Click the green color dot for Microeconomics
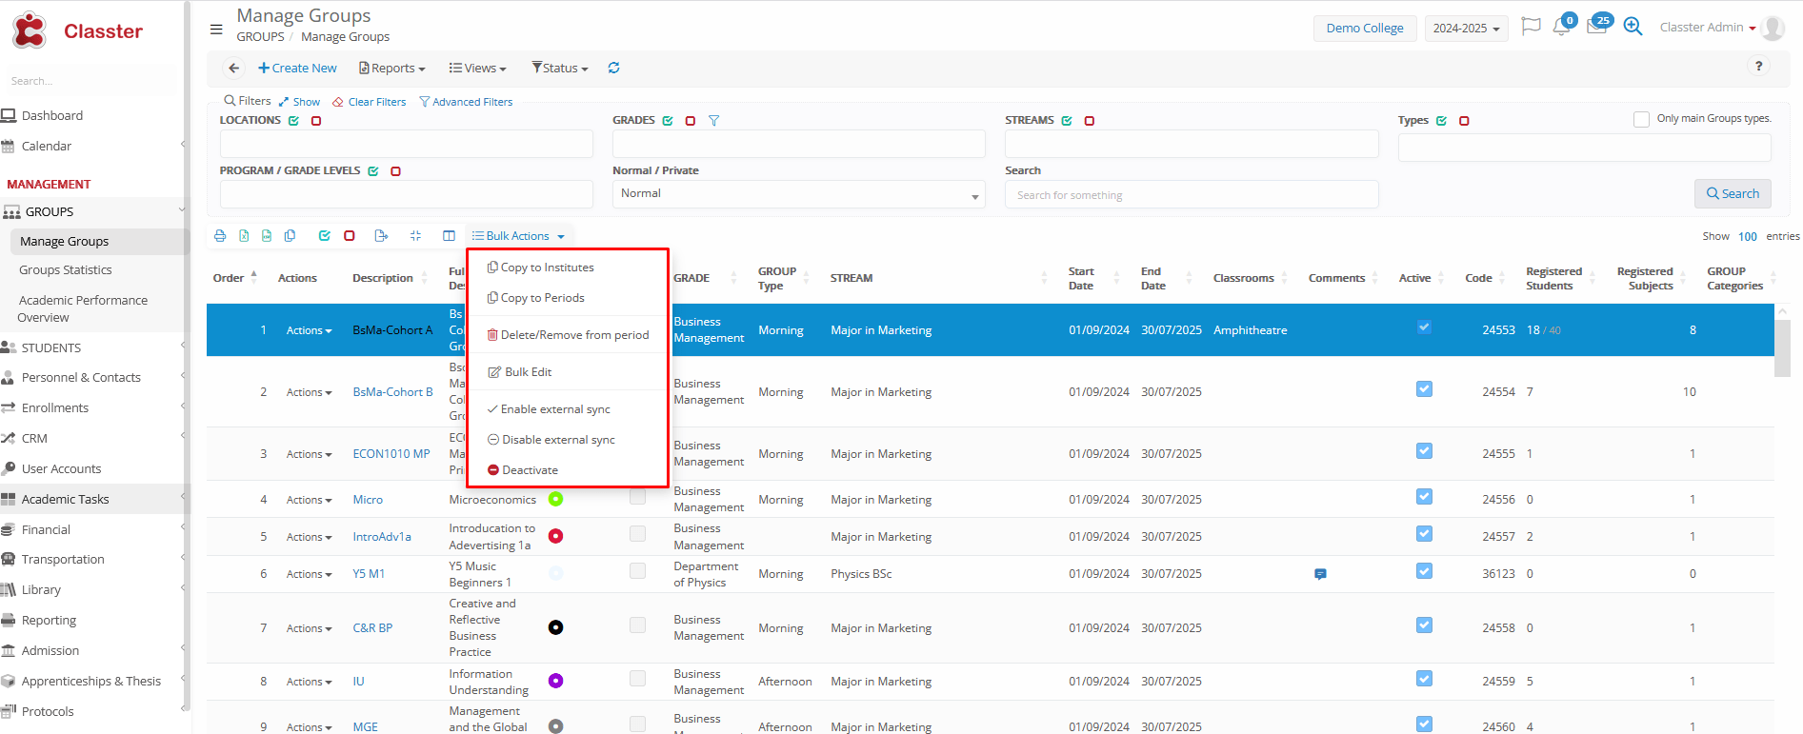 pyautogui.click(x=555, y=499)
